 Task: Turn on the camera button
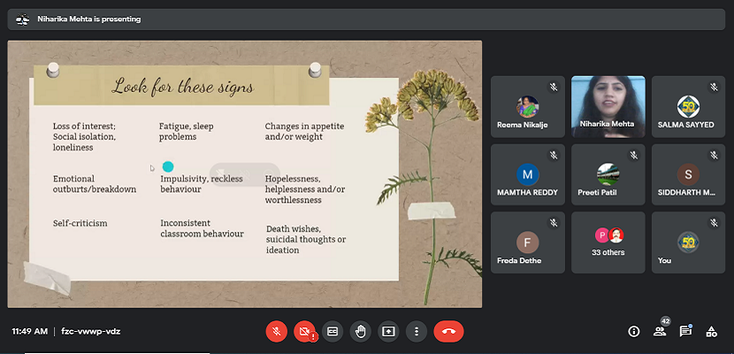point(304,331)
